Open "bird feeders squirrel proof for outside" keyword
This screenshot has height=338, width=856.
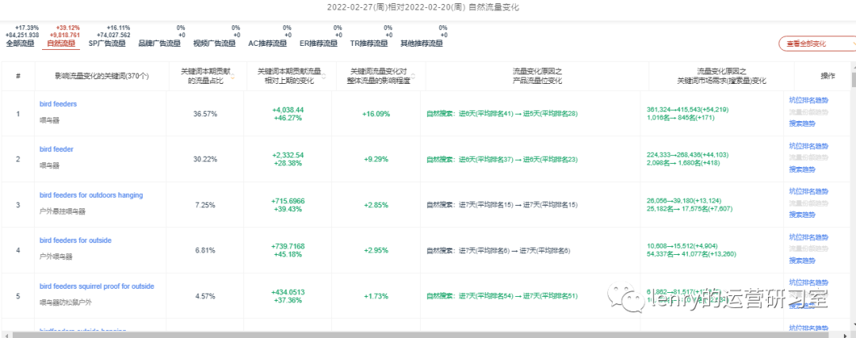click(97, 287)
